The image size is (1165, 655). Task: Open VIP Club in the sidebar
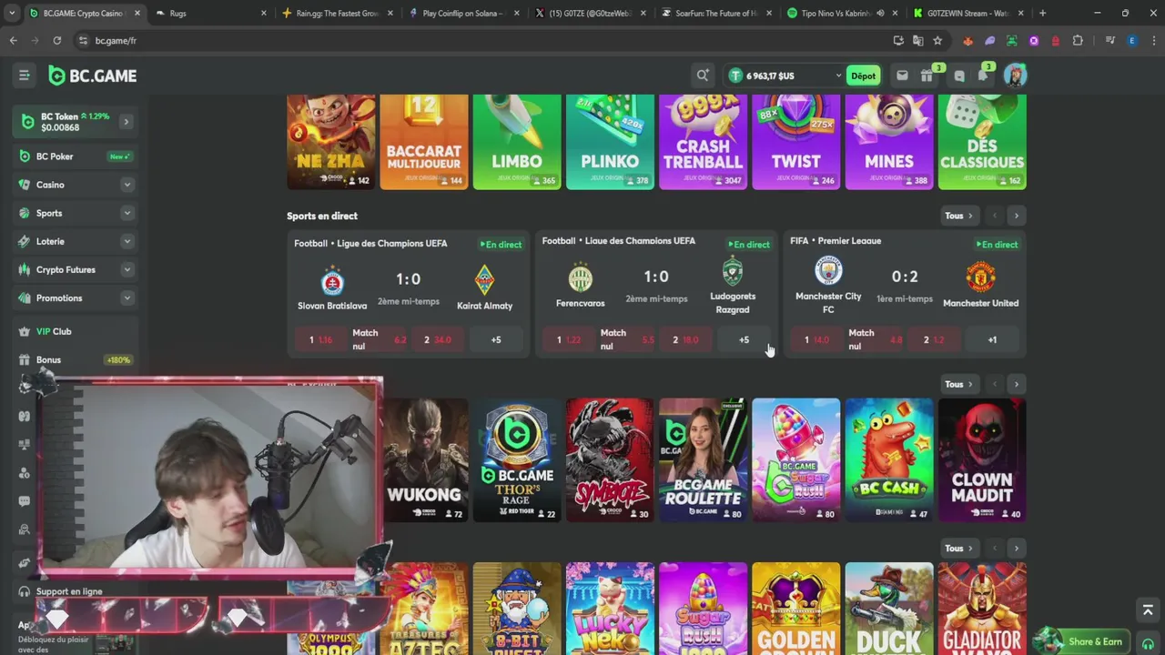click(75, 331)
